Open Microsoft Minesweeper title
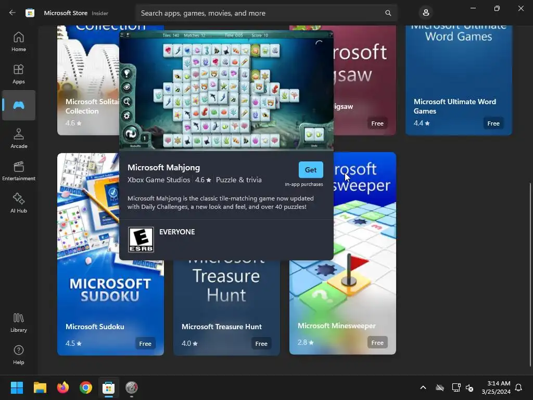This screenshot has width=533, height=400. point(337,326)
